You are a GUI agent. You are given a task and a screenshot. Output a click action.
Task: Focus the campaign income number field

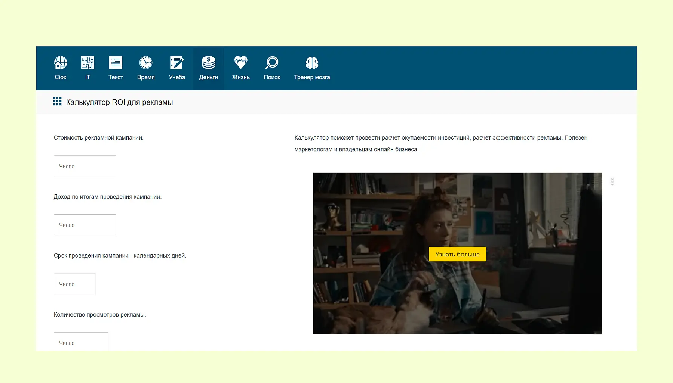85,225
